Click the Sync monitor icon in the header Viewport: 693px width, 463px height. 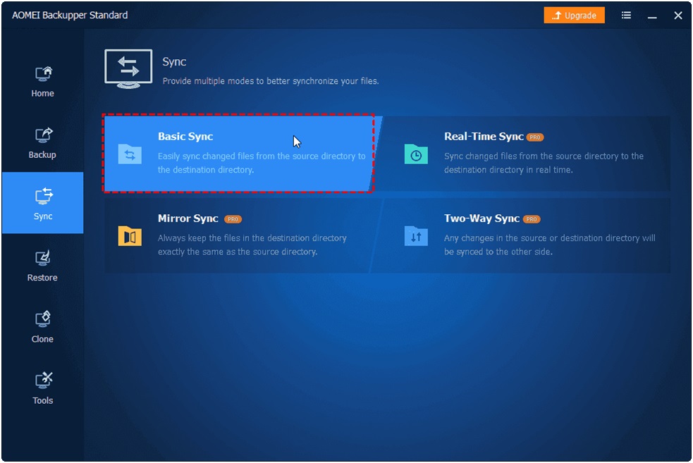click(x=128, y=68)
